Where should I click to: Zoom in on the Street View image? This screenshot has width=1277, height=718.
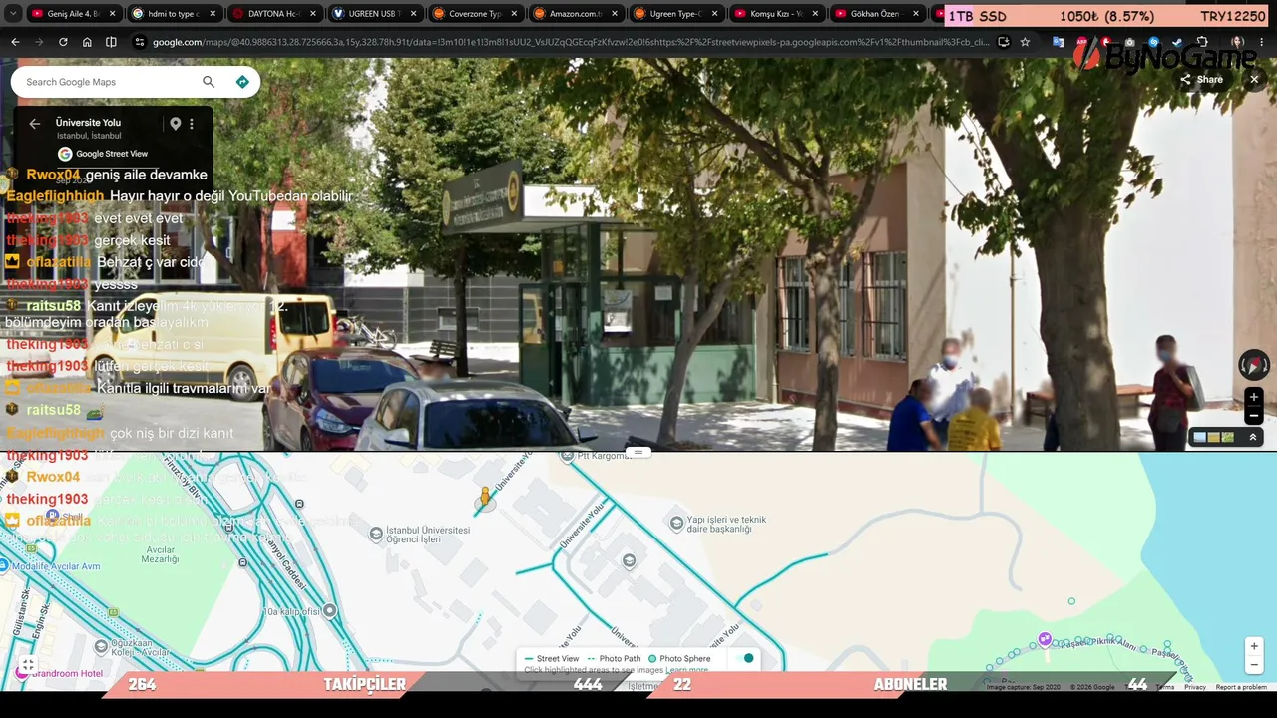(x=1254, y=397)
